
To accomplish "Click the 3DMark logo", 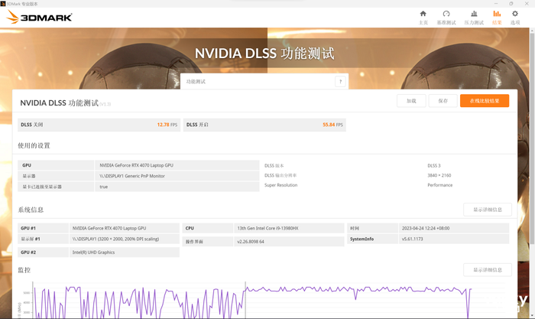I will click(39, 17).
